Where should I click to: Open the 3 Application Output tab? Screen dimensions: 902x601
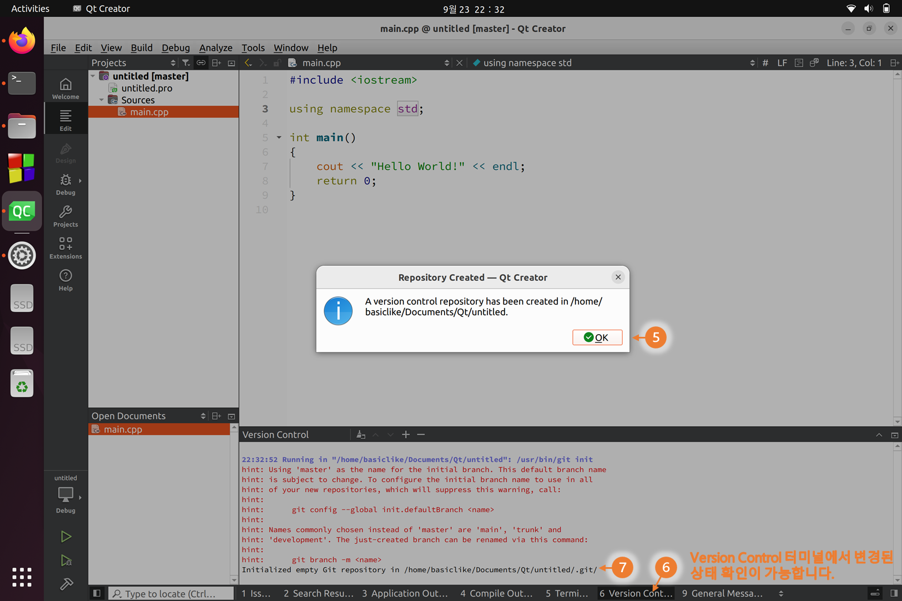tap(405, 593)
